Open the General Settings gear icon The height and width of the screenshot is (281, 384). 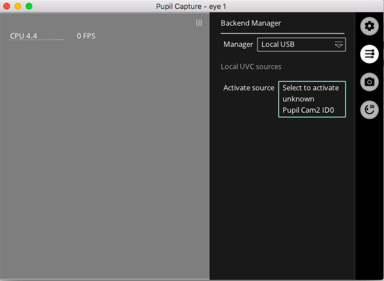click(x=370, y=26)
